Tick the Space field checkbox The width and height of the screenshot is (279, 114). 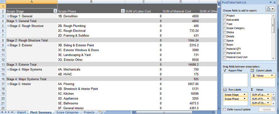pyautogui.click(x=225, y=41)
